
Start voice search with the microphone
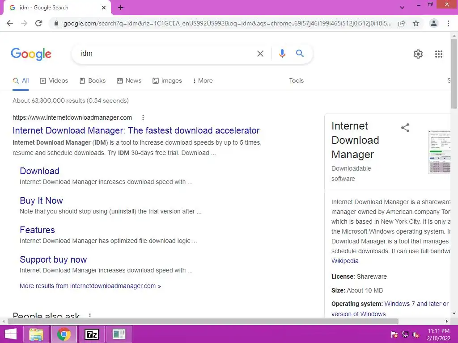coord(282,54)
